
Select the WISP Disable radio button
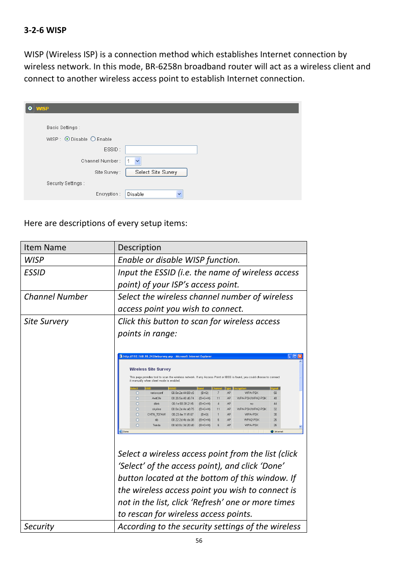[67, 139]
